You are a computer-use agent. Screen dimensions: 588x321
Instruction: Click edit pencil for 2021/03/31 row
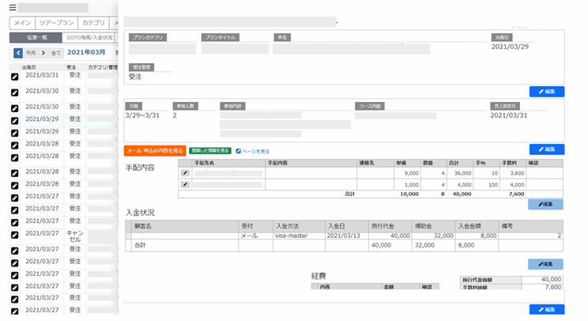14,77
